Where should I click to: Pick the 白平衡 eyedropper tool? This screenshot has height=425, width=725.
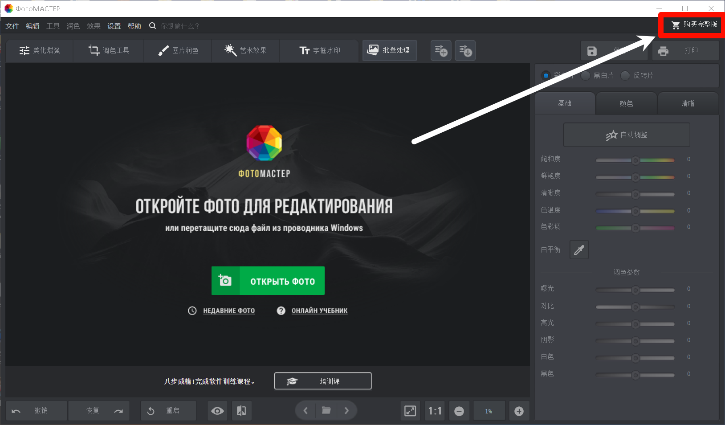tap(579, 250)
